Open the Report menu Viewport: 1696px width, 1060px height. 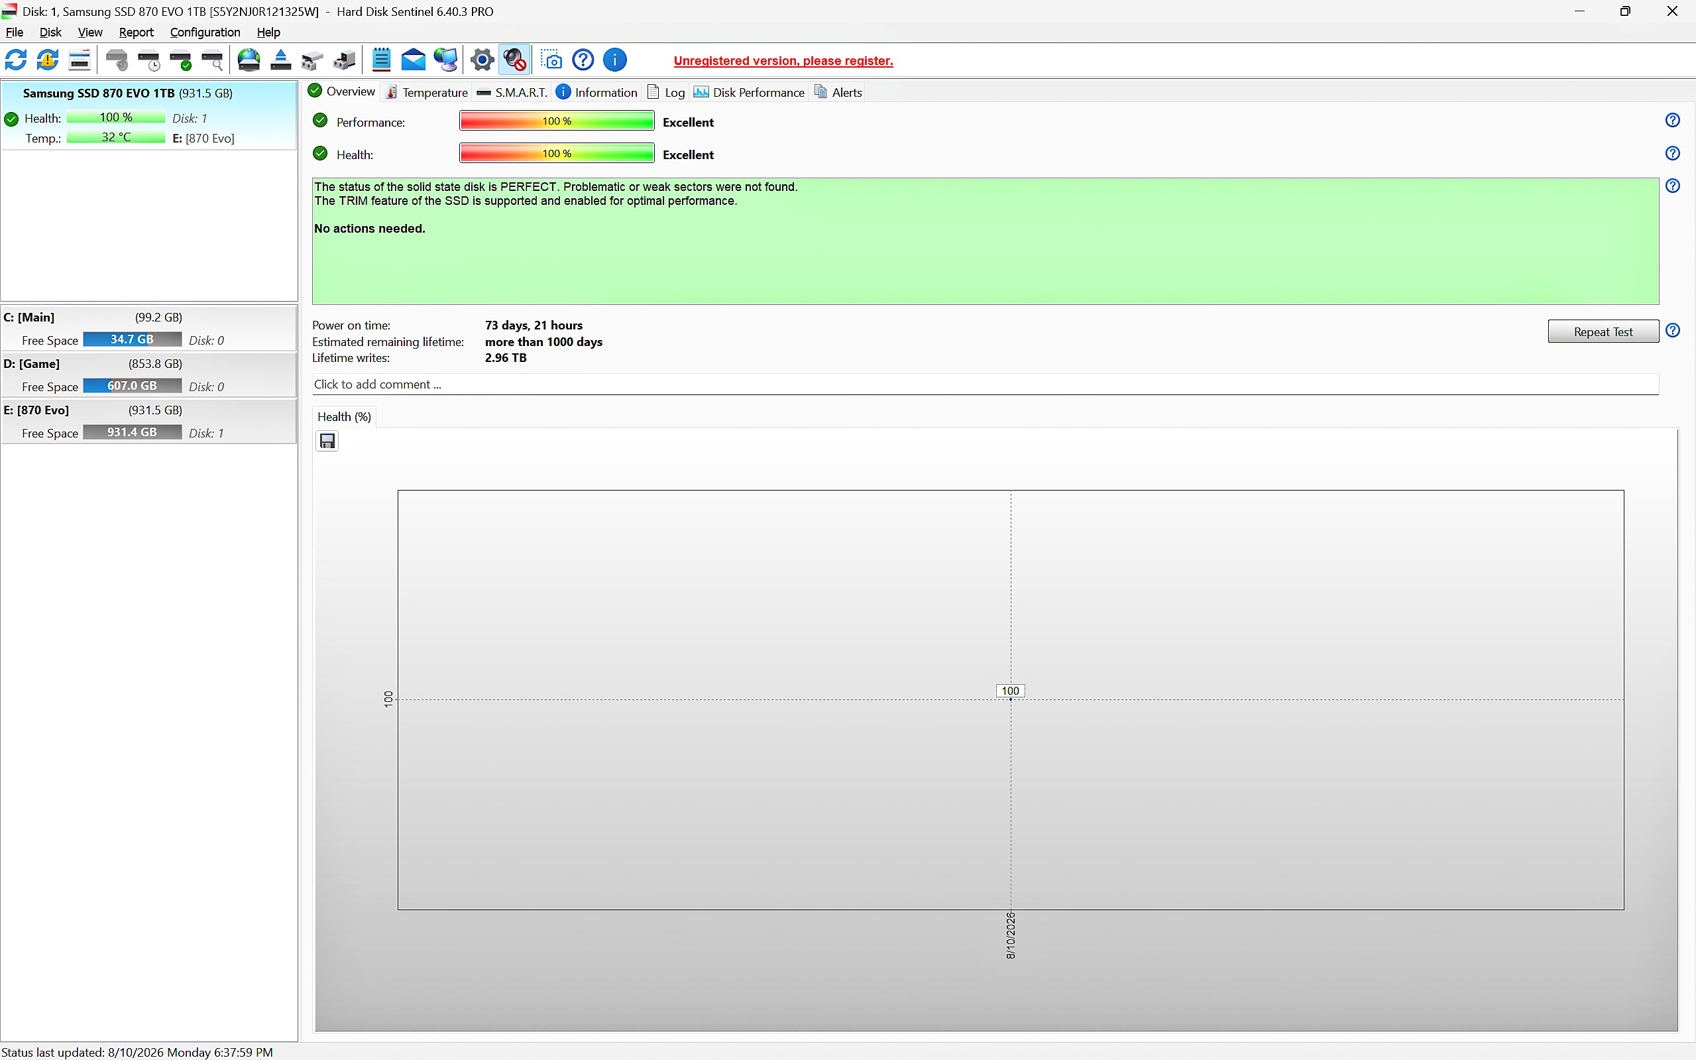click(x=136, y=32)
